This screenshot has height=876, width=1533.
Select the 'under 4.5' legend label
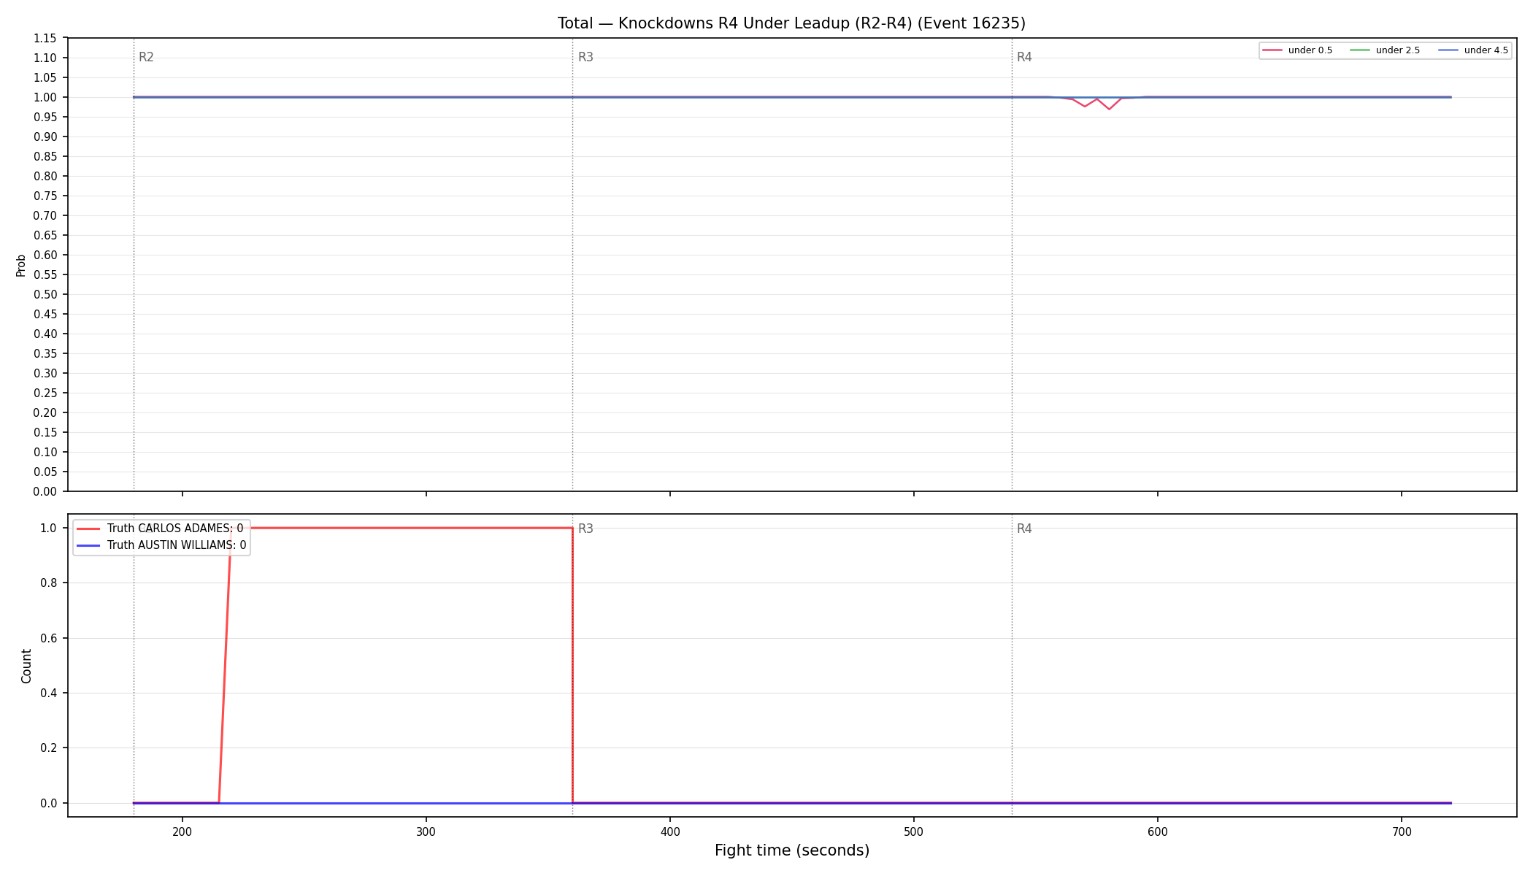[x=1486, y=50]
